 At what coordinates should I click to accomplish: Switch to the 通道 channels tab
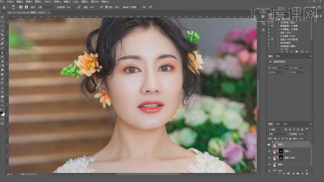pyautogui.click(x=278, y=124)
